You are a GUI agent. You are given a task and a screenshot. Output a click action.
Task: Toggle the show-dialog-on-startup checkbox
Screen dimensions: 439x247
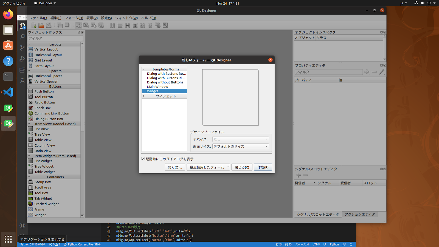[x=143, y=159]
